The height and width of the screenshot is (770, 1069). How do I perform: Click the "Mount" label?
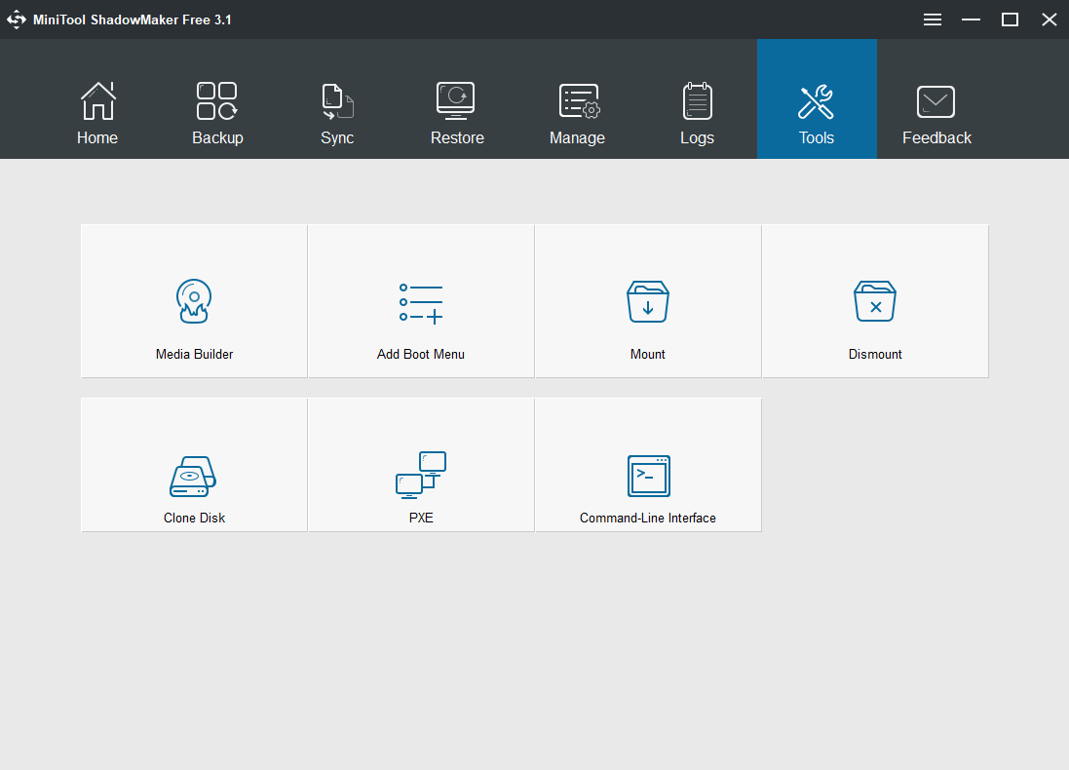648,354
